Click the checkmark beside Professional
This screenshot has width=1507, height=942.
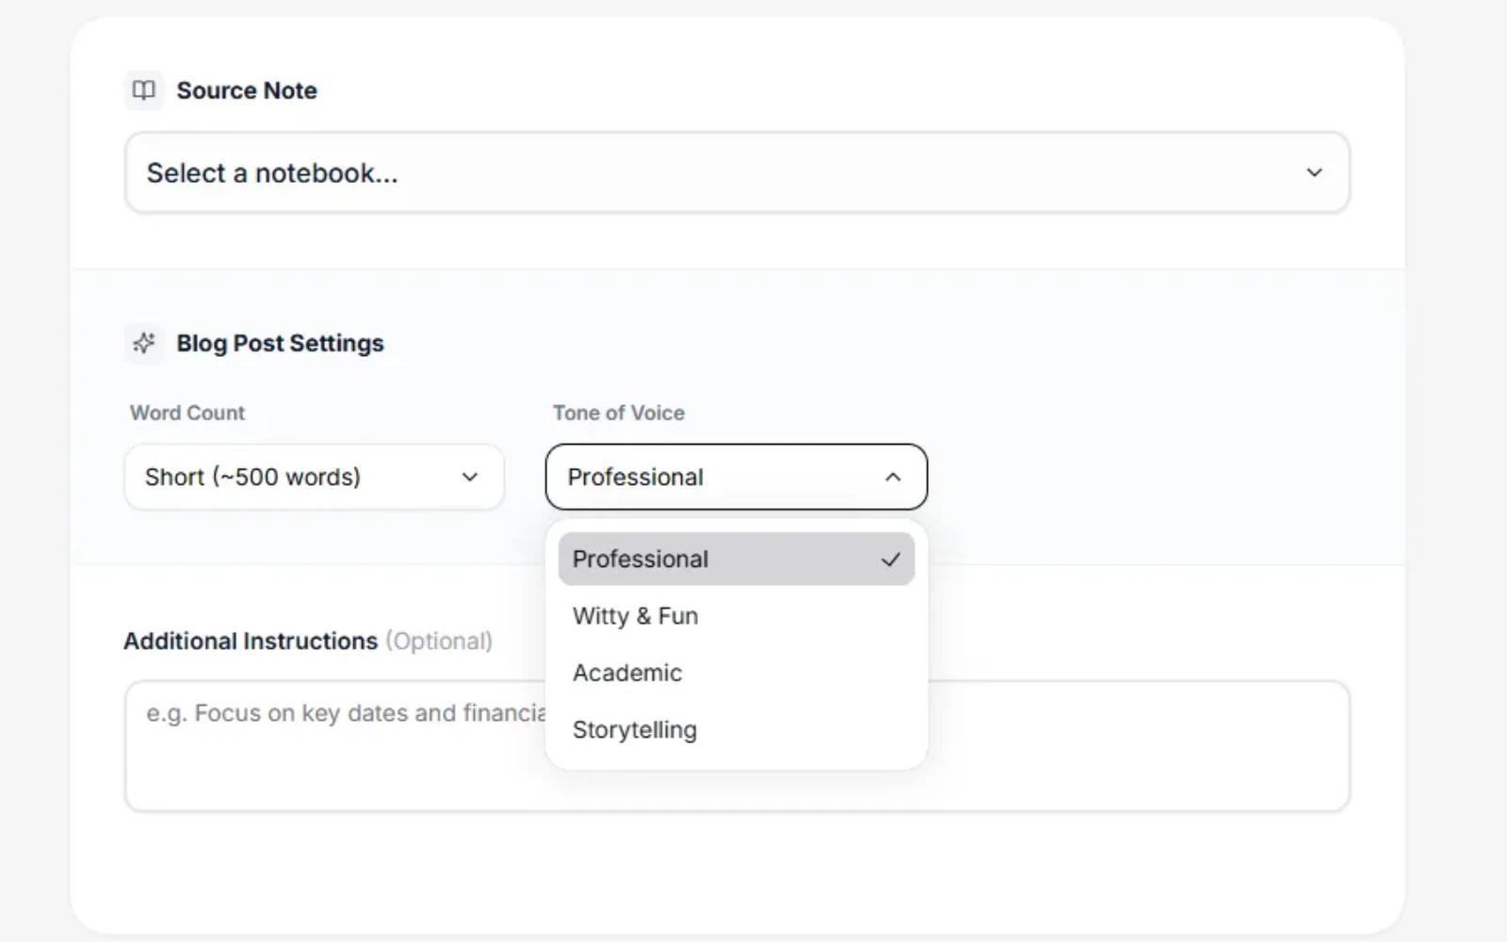click(x=889, y=559)
